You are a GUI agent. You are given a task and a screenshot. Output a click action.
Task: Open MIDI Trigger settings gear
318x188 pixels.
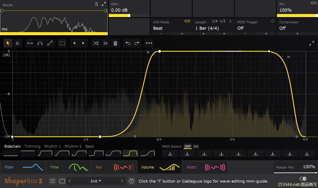click(x=273, y=21)
